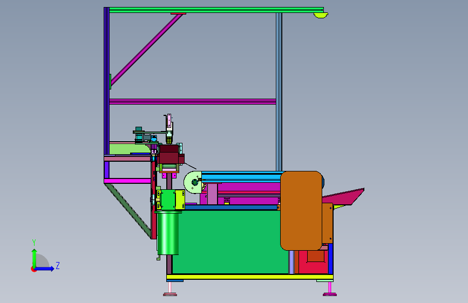Pick the light-blue vertical column
The image size is (468, 303).
[x=279, y=92]
